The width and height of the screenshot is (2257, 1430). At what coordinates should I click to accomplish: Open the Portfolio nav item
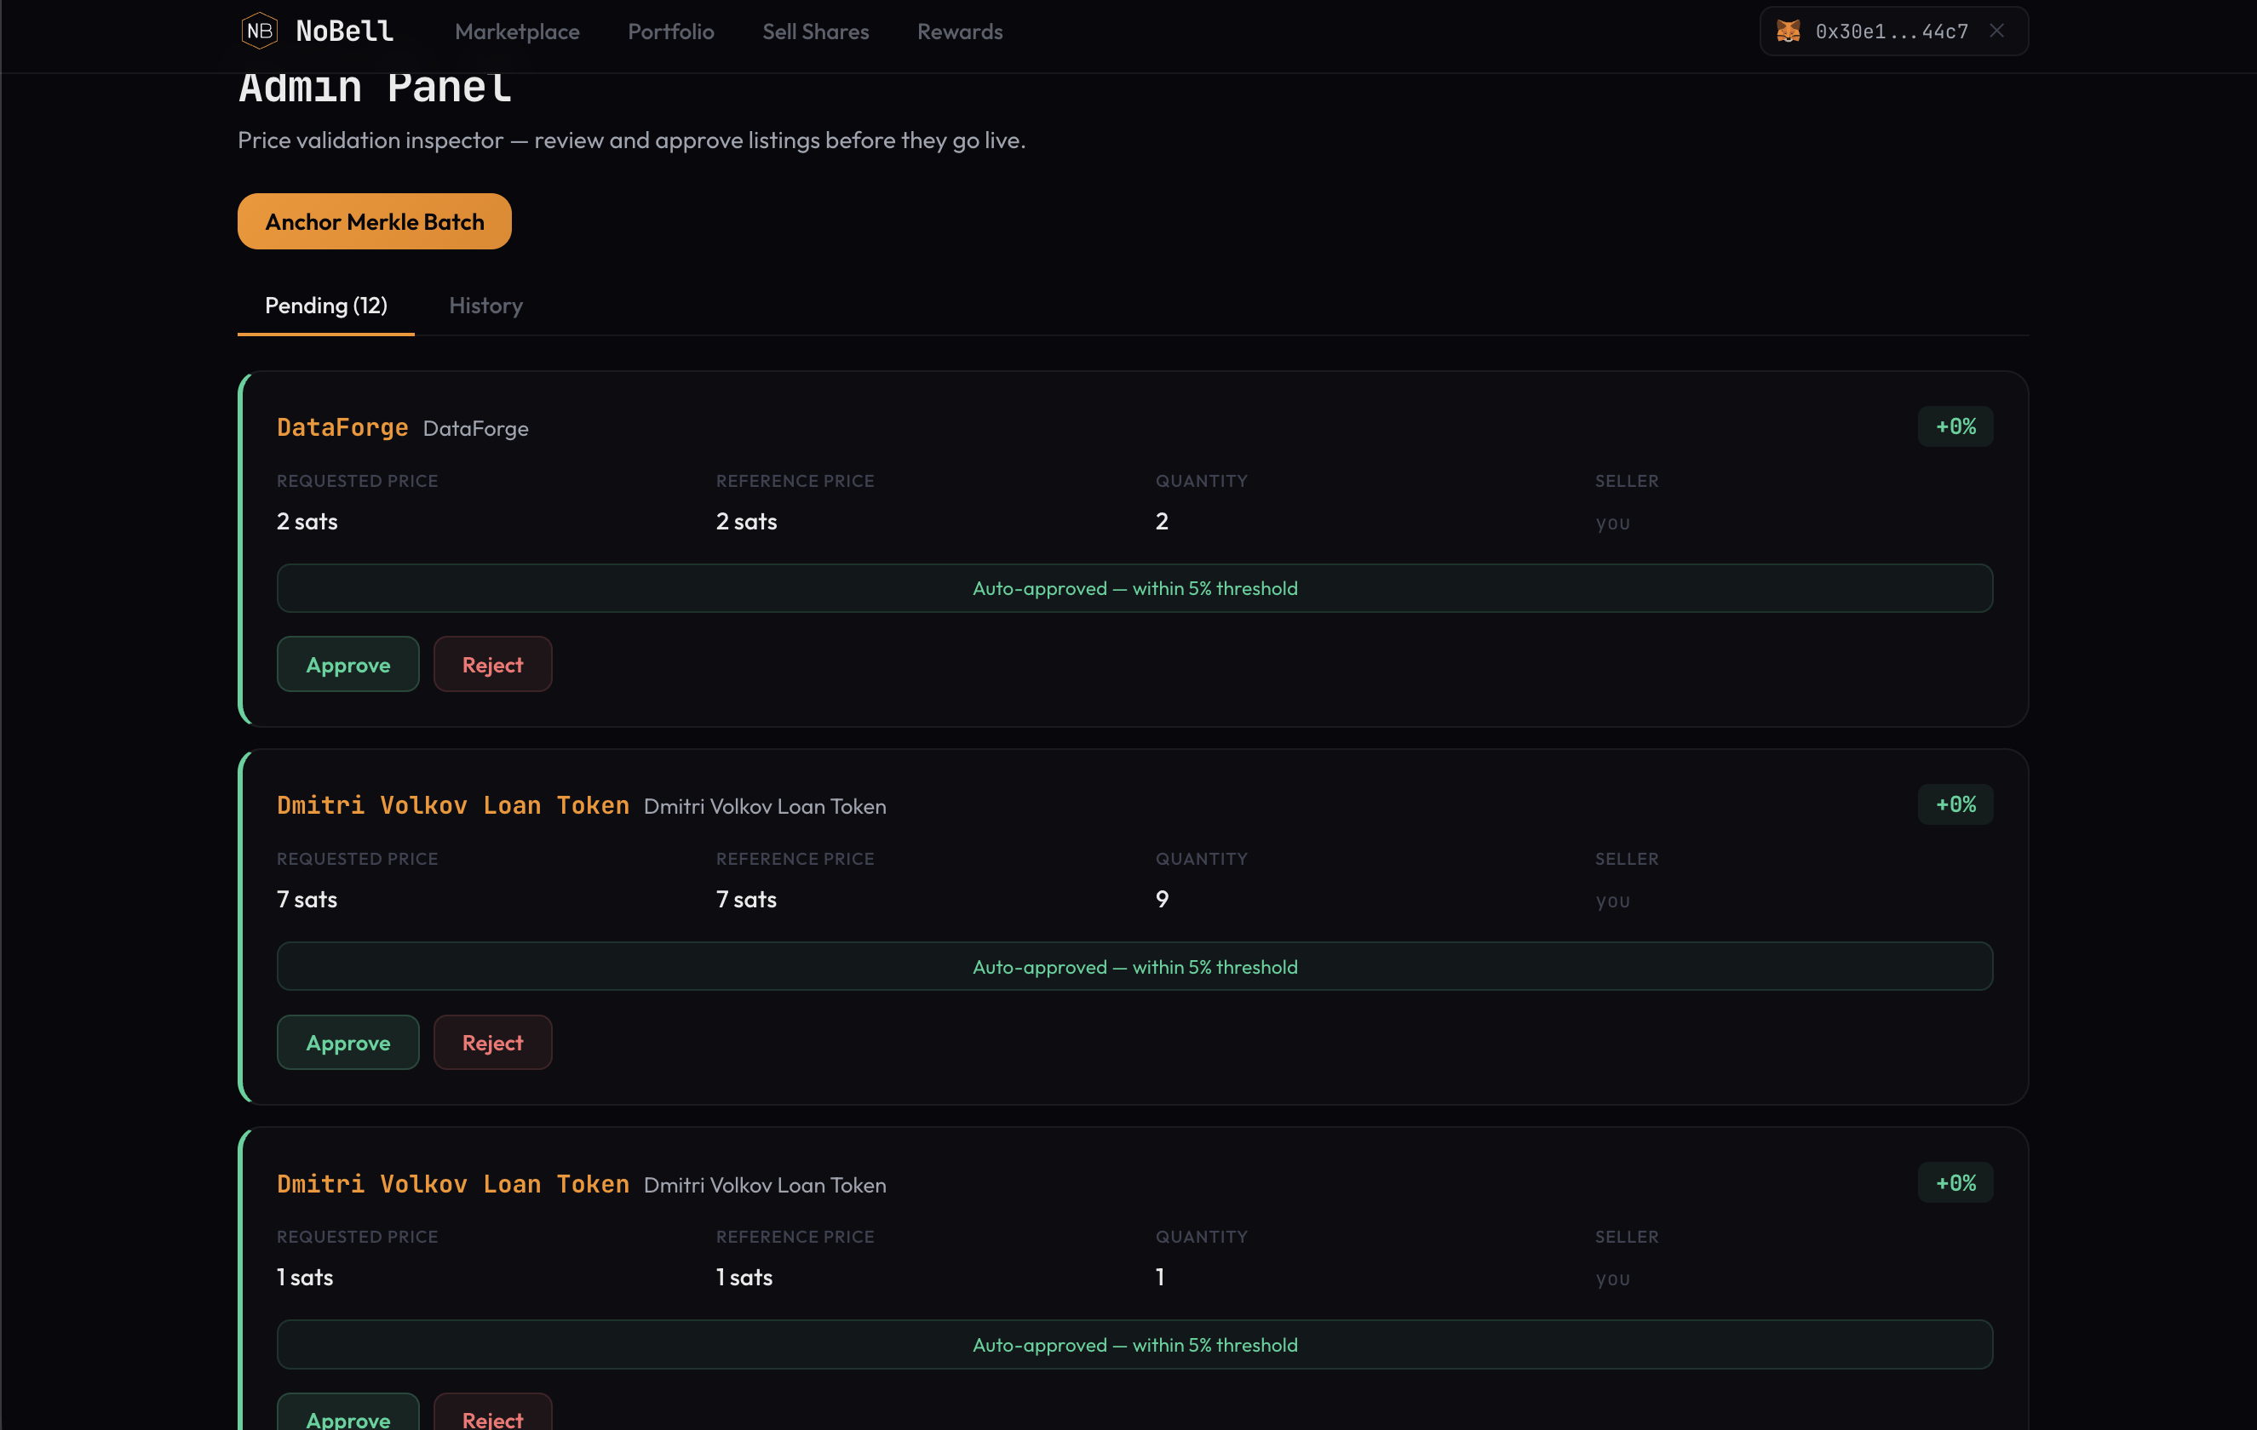pyautogui.click(x=670, y=31)
